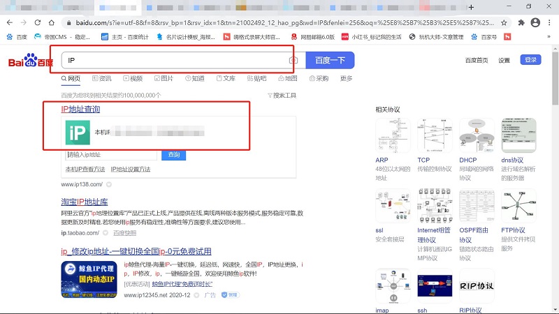Viewport: 559px width, 314px height.
Task: Open the 淘宝IP地址库 result link
Action: pyautogui.click(x=93, y=202)
